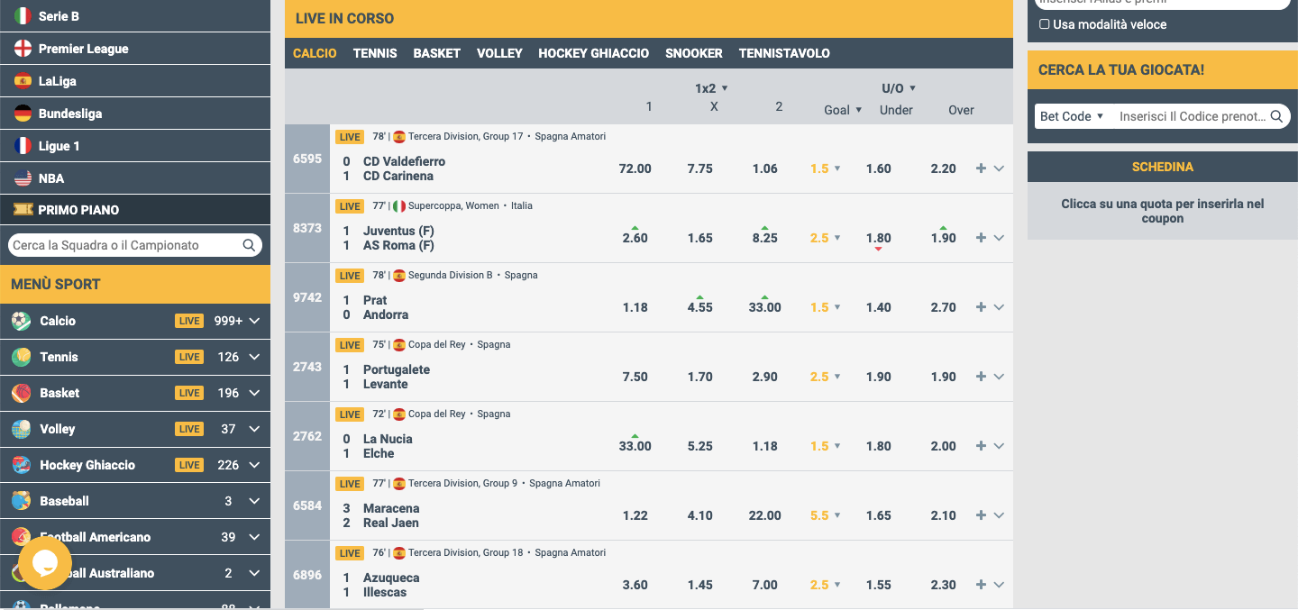1298x610 pixels.
Task: Expand the Hockey Ghiaccio sport menu
Action: [x=254, y=465]
